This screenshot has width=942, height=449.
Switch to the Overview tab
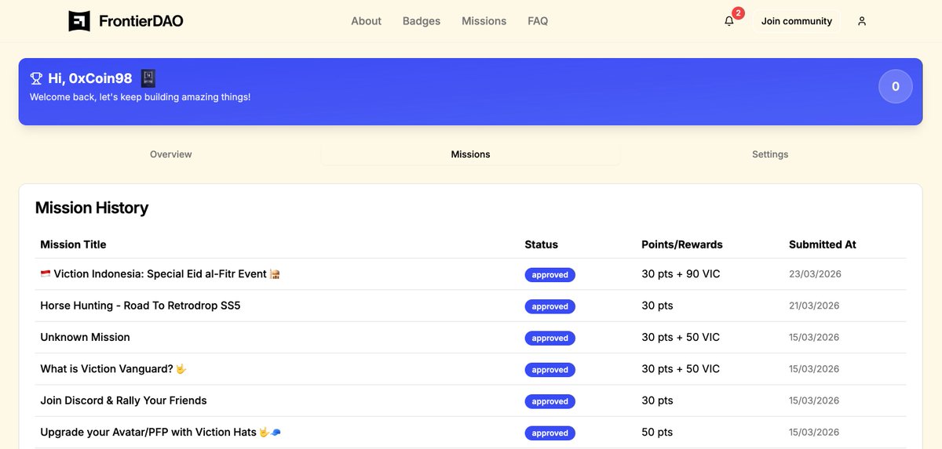[x=171, y=154]
